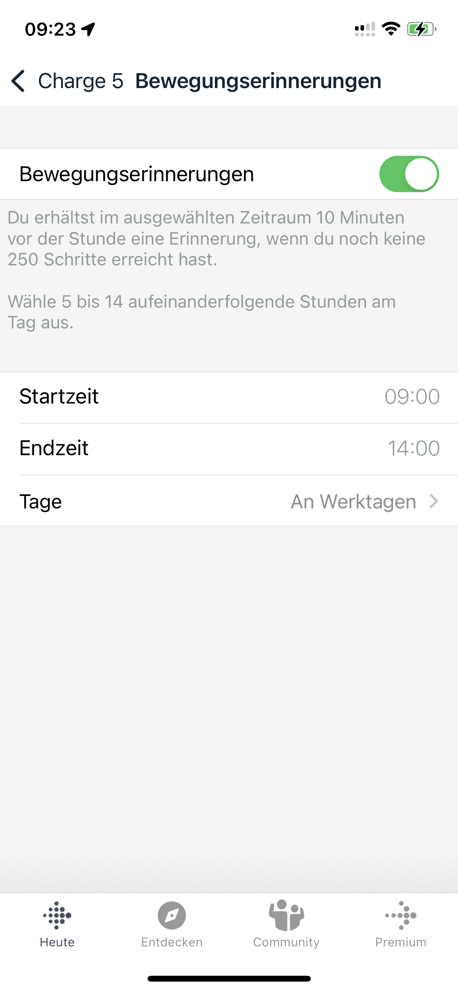Screen dimensions: 458x991
Task: Switch to the Community tab label
Action: [x=286, y=942]
